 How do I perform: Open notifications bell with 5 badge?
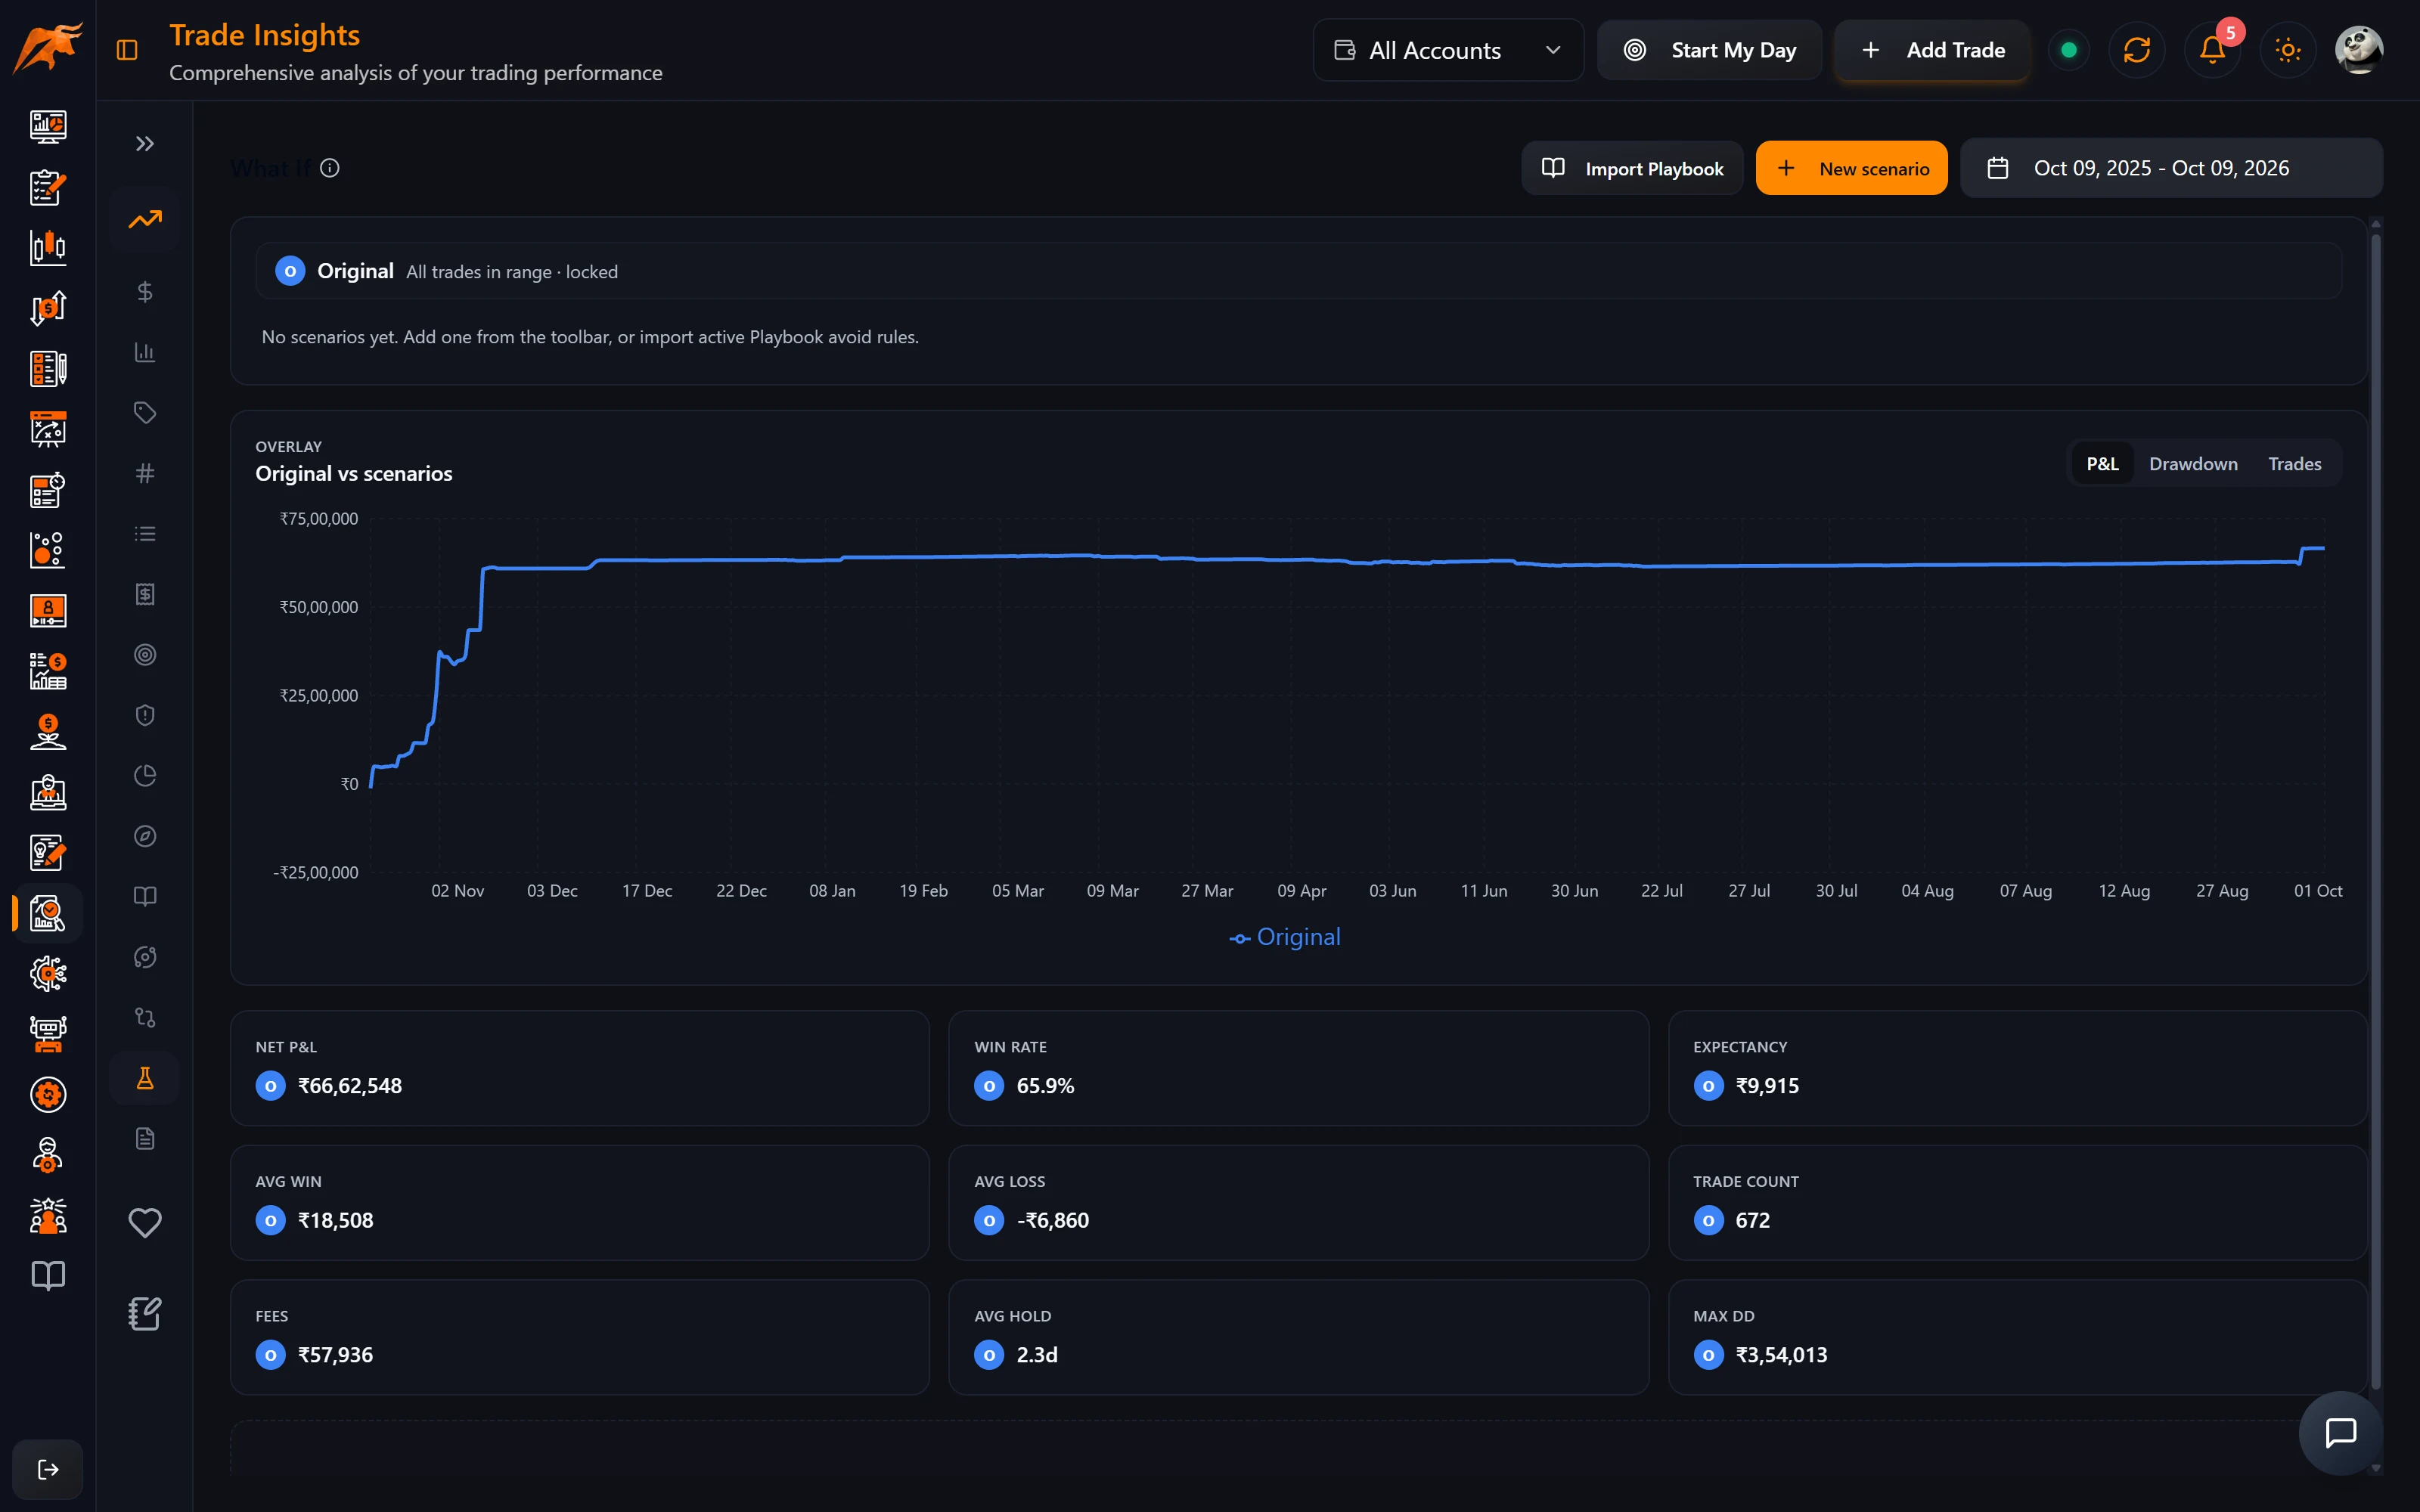click(2212, 50)
